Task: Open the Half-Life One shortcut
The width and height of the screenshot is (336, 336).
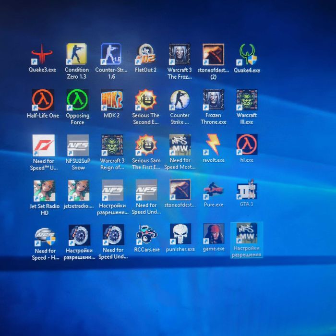Action: coord(43,99)
